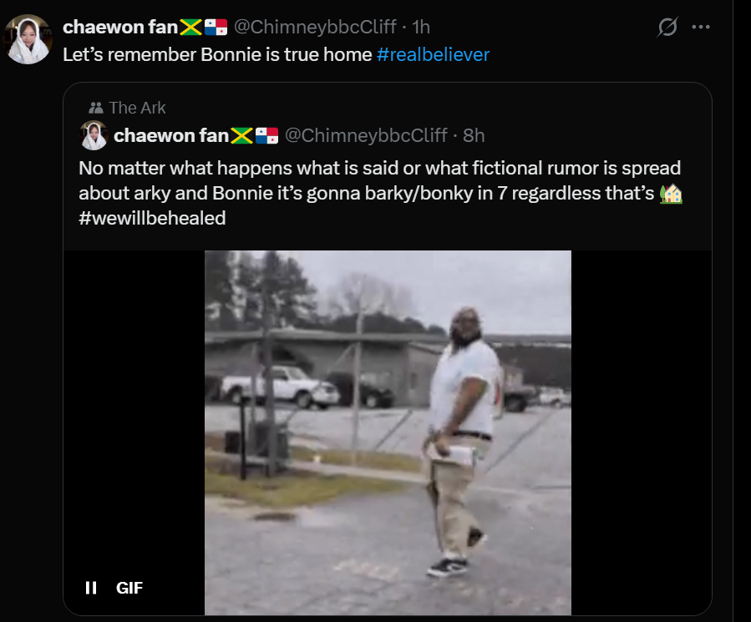Open the three-dot more options menu
The image size is (751, 622).
click(x=701, y=27)
